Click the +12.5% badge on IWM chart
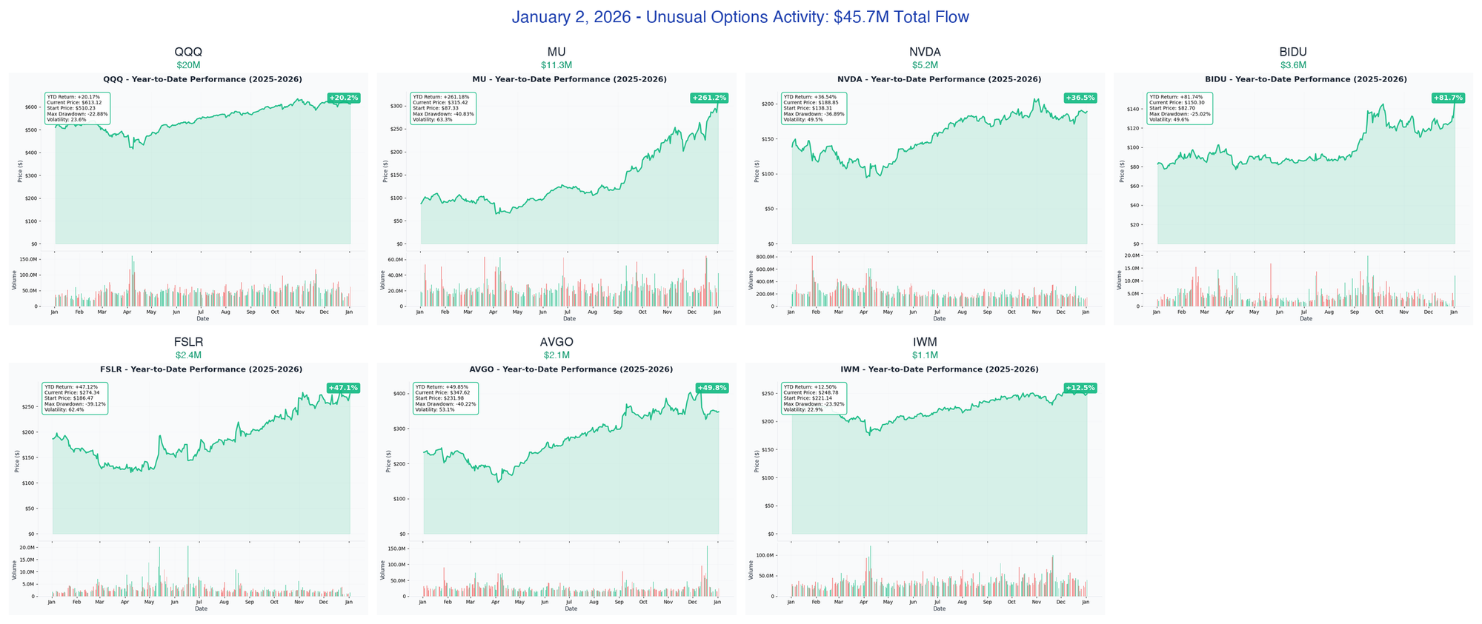 pyautogui.click(x=1080, y=388)
